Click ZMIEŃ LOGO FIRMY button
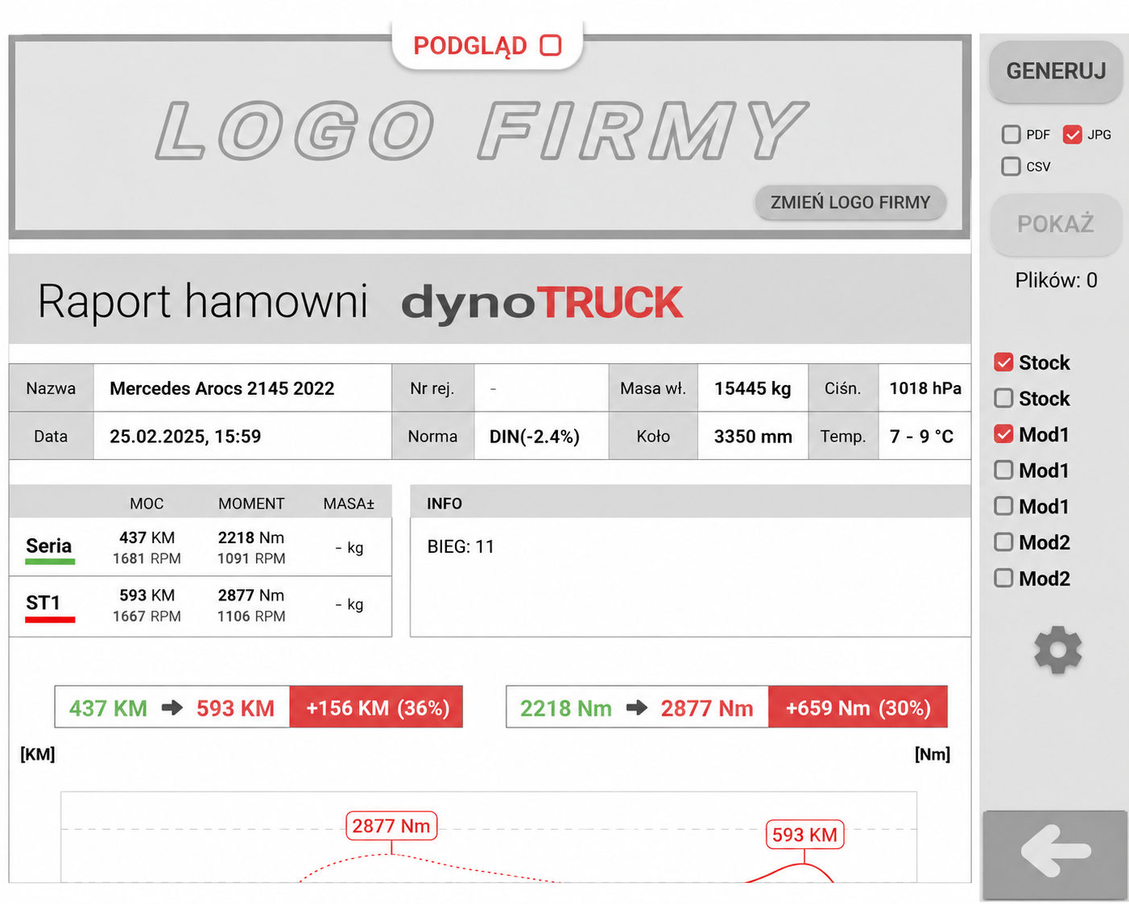The image size is (1129, 904). coord(850,202)
